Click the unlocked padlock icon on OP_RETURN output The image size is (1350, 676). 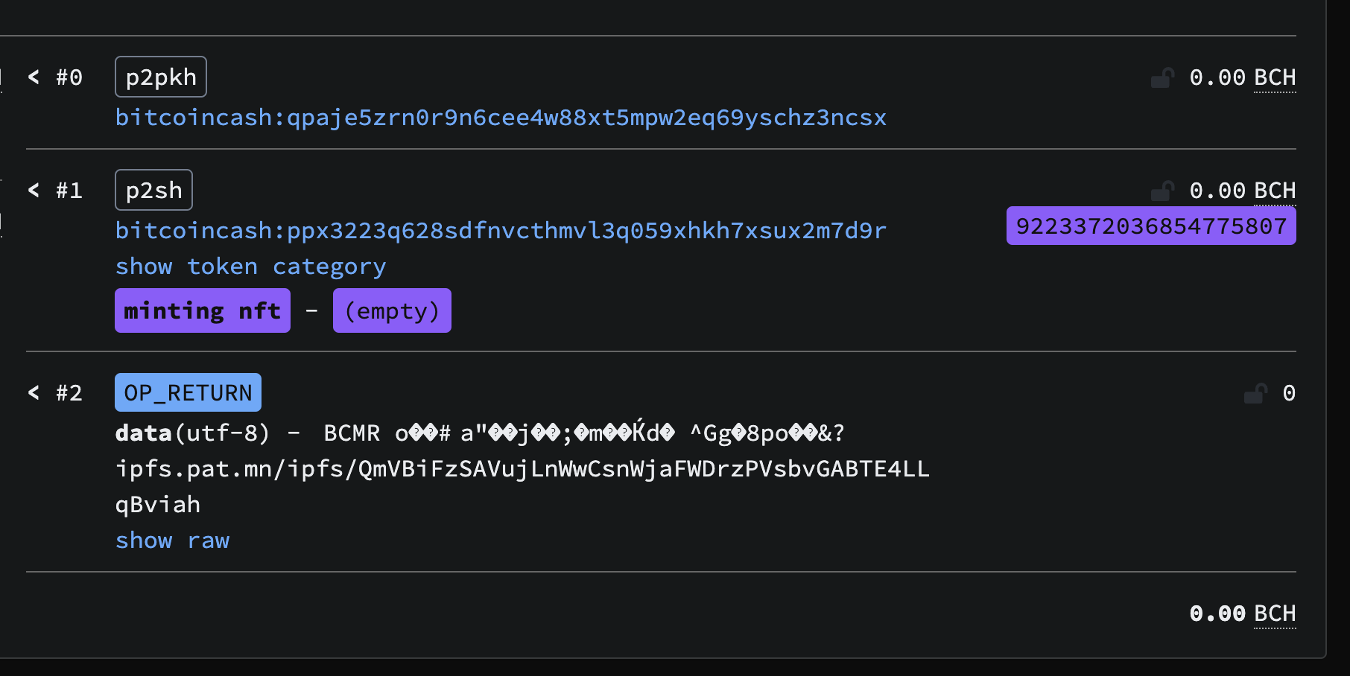click(1255, 393)
